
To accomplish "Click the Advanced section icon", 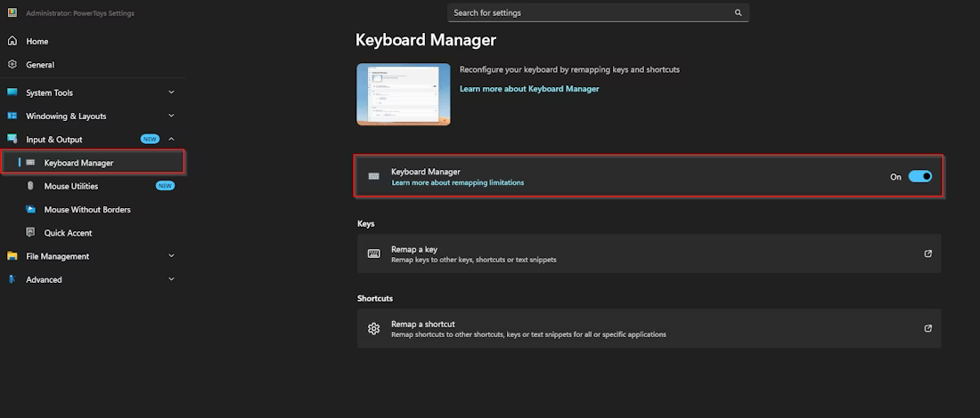I will [x=12, y=279].
